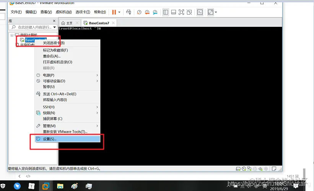Open the library search filter dropdown arrow
The image size is (314, 191).
55,27
